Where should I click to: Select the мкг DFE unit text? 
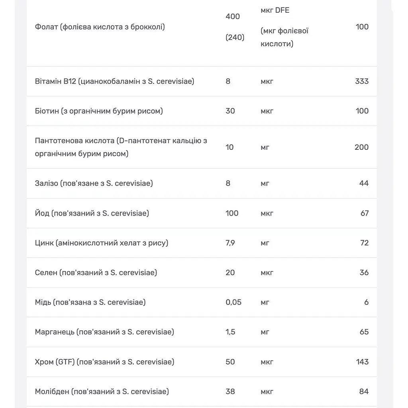(x=275, y=10)
